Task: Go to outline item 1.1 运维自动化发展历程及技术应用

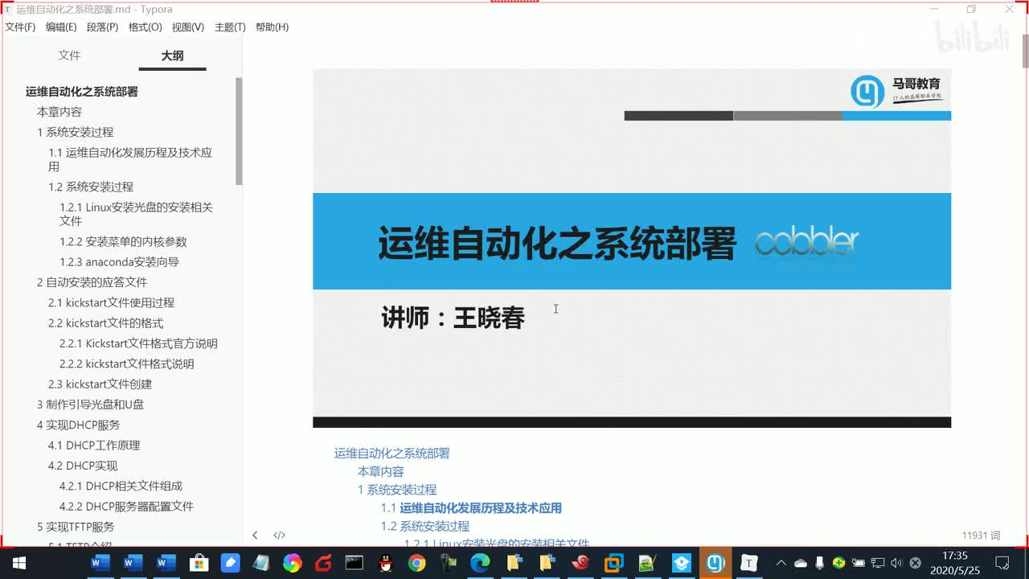Action: 130,159
